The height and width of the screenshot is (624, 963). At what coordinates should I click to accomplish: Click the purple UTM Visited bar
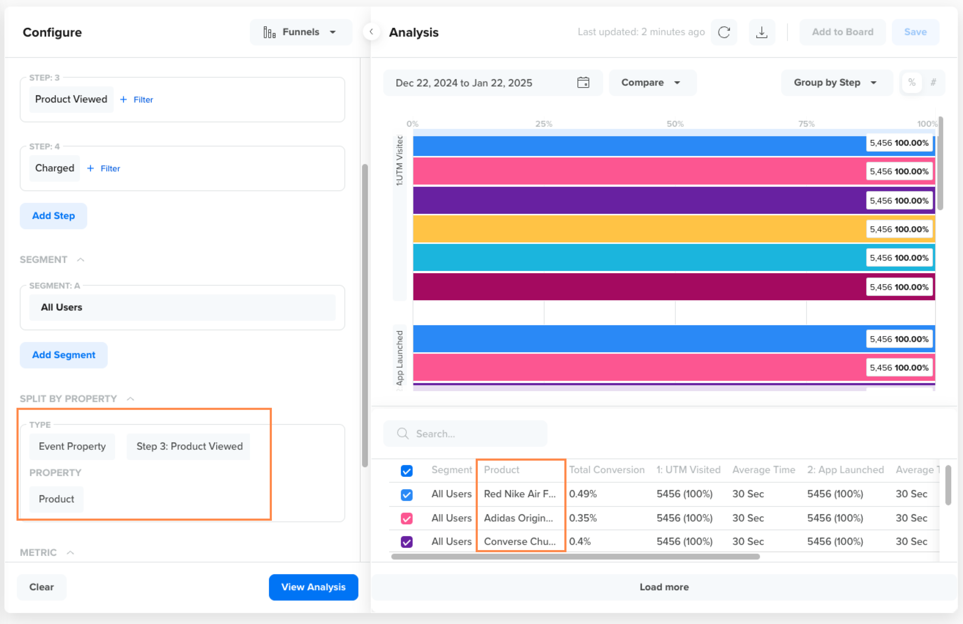click(x=674, y=200)
